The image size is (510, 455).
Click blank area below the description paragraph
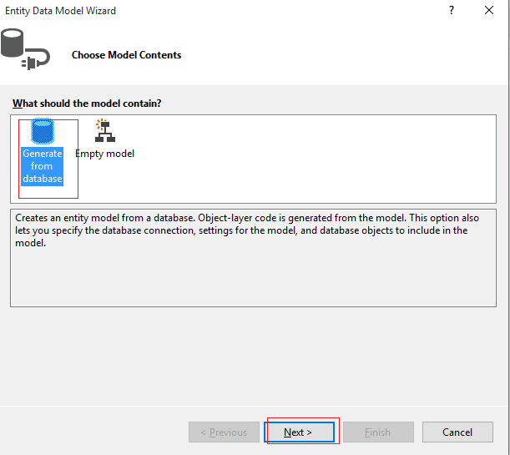coord(250,280)
